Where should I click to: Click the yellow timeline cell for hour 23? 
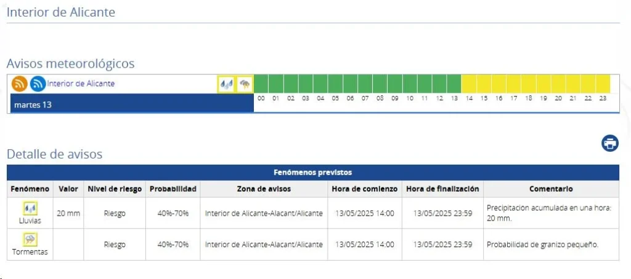[603, 84]
